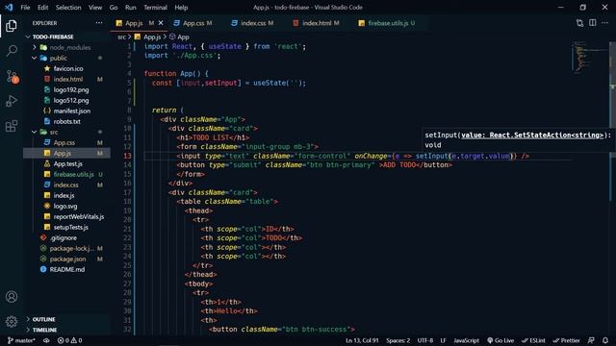Start Go Live server

pyautogui.click(x=500, y=340)
